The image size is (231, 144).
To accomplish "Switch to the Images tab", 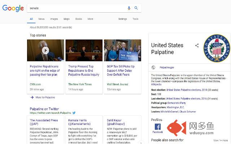I will [54, 19].
